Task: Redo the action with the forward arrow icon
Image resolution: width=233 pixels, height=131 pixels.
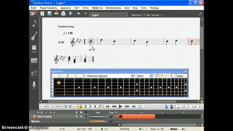Action: (86, 14)
